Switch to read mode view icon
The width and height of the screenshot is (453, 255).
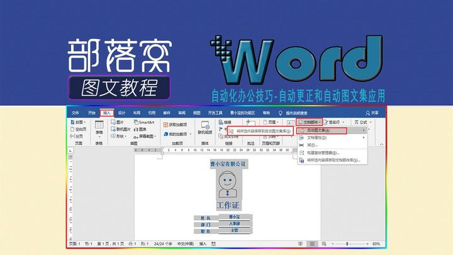coord(301,244)
